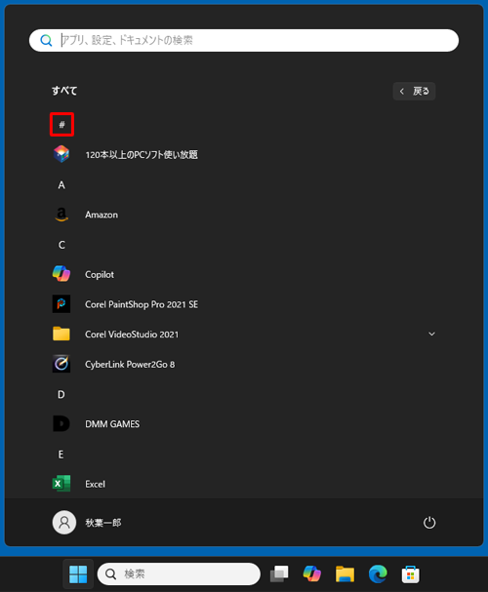Viewport: 488px width, 592px height.
Task: Select the Amazon text label
Action: click(102, 215)
